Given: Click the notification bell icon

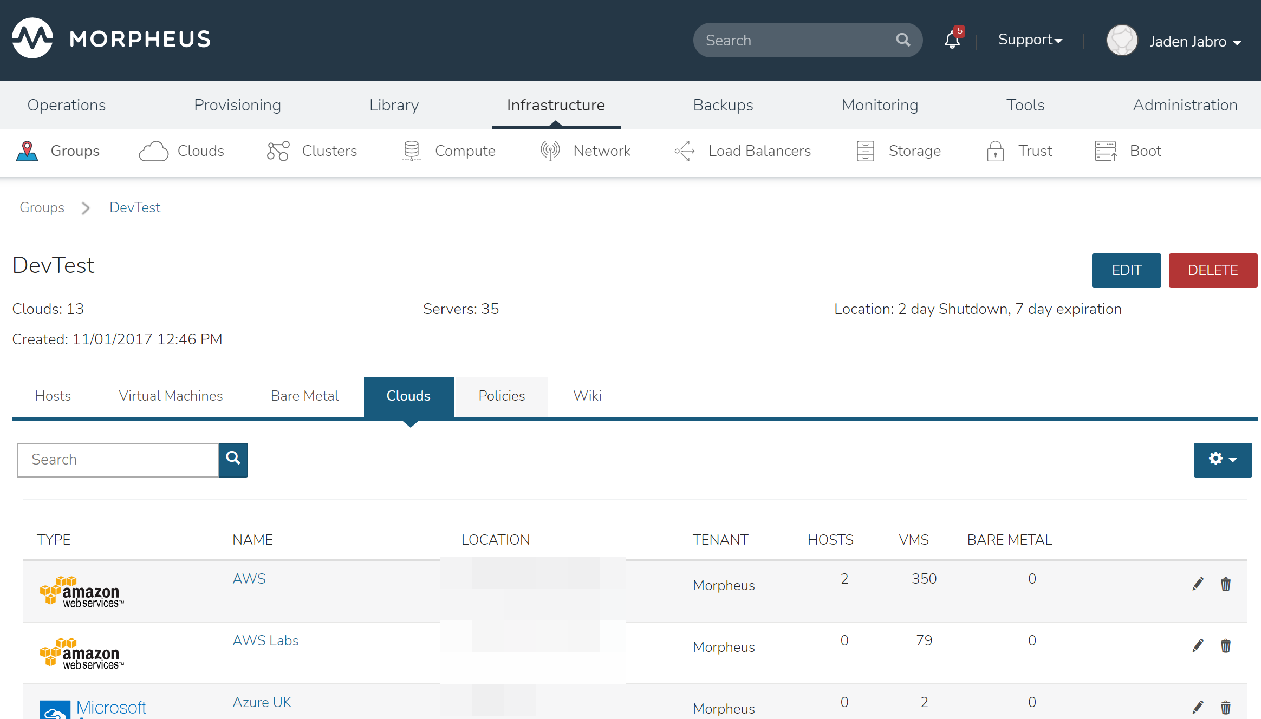Looking at the screenshot, I should 952,40.
